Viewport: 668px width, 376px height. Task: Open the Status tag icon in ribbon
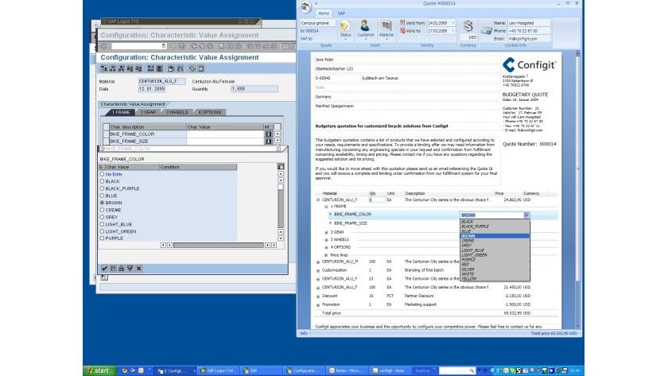tap(344, 26)
